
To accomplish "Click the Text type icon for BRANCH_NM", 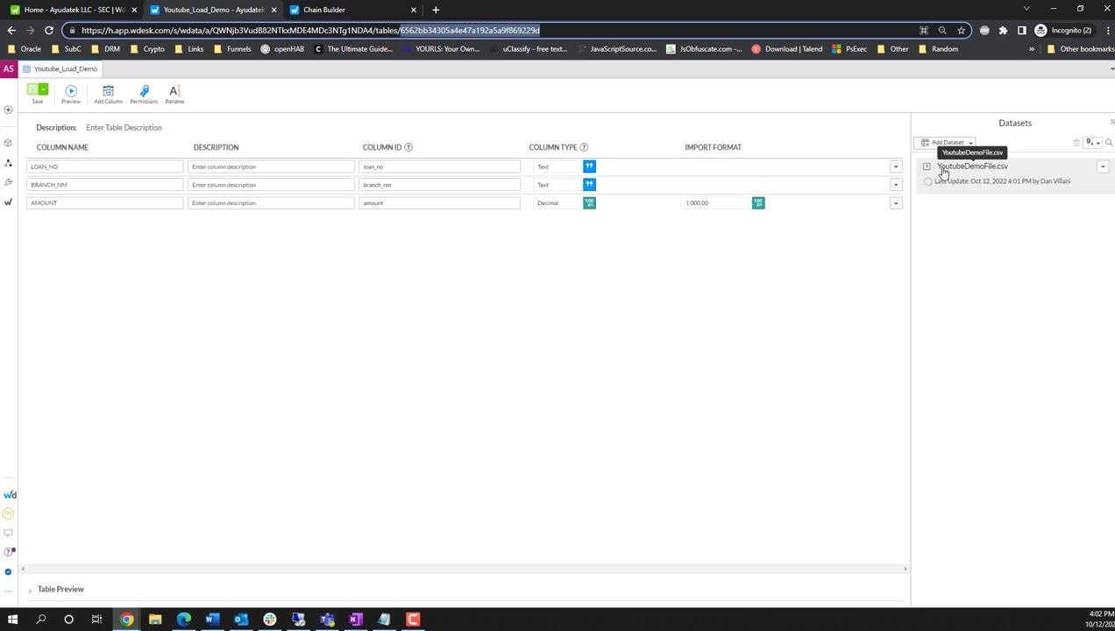I will click(589, 185).
